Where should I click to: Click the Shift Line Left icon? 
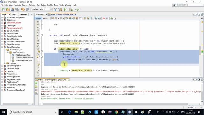coord(96,19)
